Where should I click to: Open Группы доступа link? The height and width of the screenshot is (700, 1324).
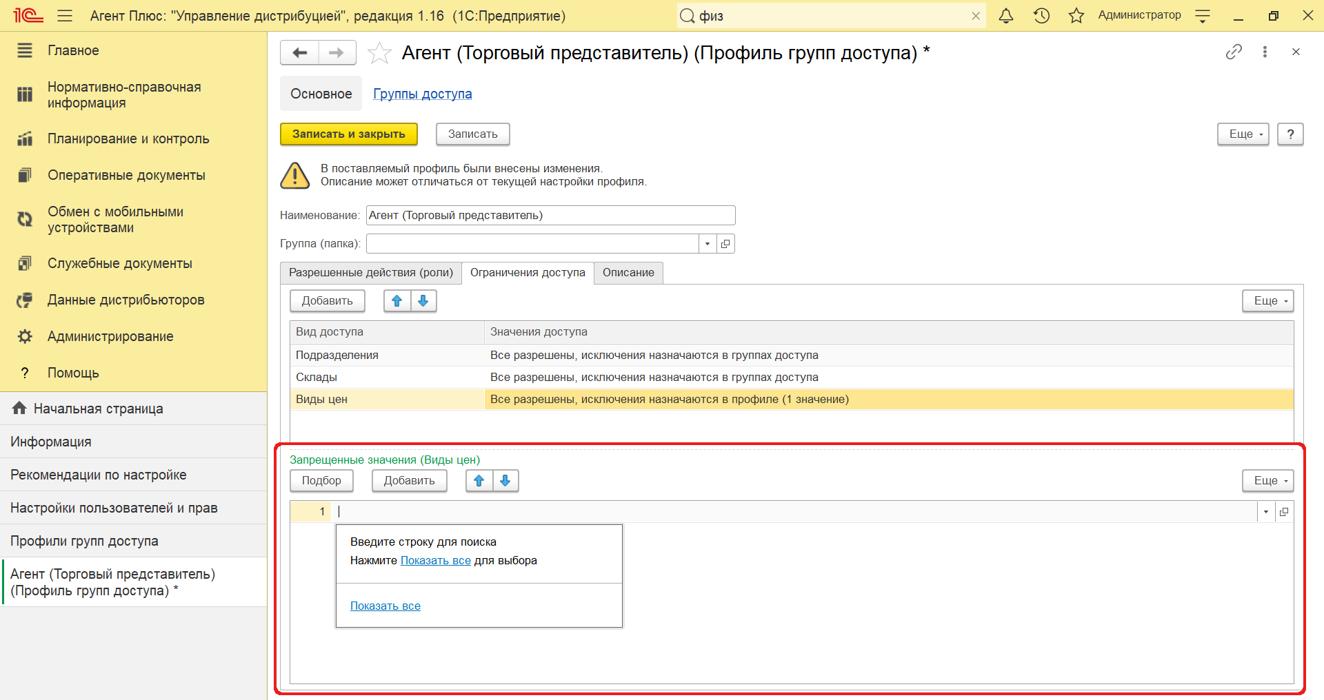(423, 94)
